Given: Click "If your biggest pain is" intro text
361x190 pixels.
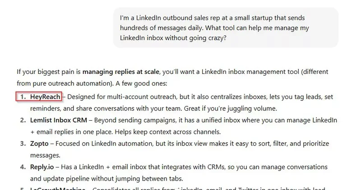Looking at the screenshot, I should [49, 72].
